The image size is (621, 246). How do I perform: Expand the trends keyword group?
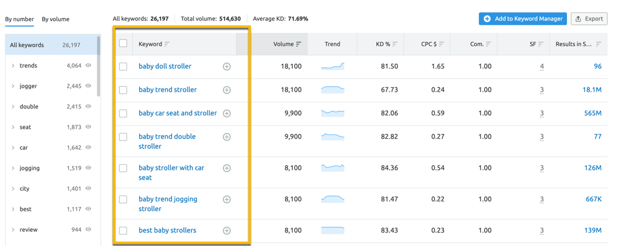click(x=13, y=66)
